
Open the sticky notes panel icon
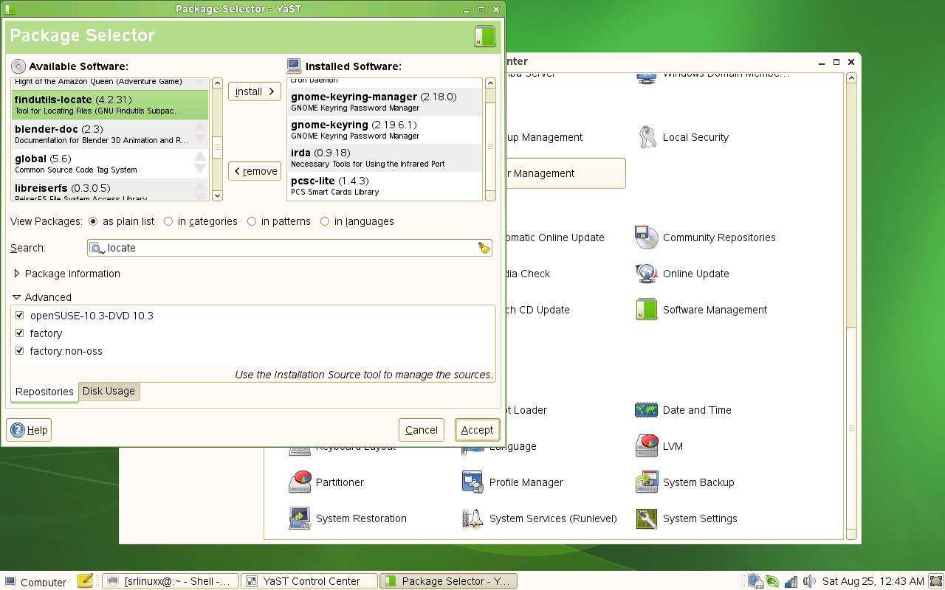[85, 581]
